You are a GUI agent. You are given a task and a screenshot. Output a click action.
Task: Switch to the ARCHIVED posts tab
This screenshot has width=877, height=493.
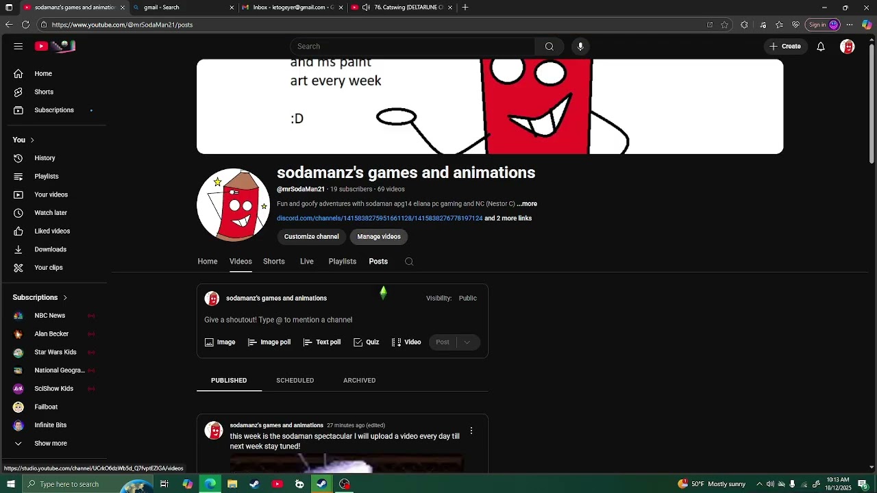[x=360, y=381]
